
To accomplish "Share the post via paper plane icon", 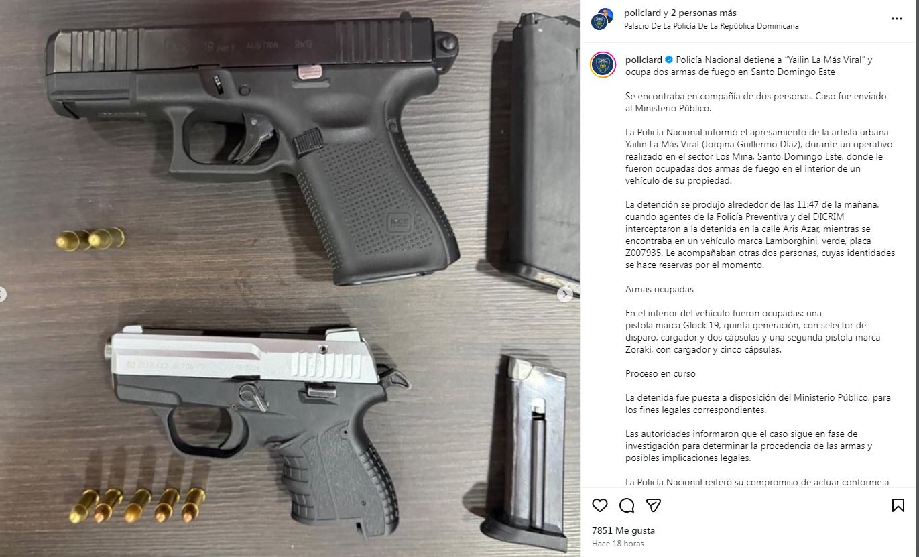I will pyautogui.click(x=654, y=505).
